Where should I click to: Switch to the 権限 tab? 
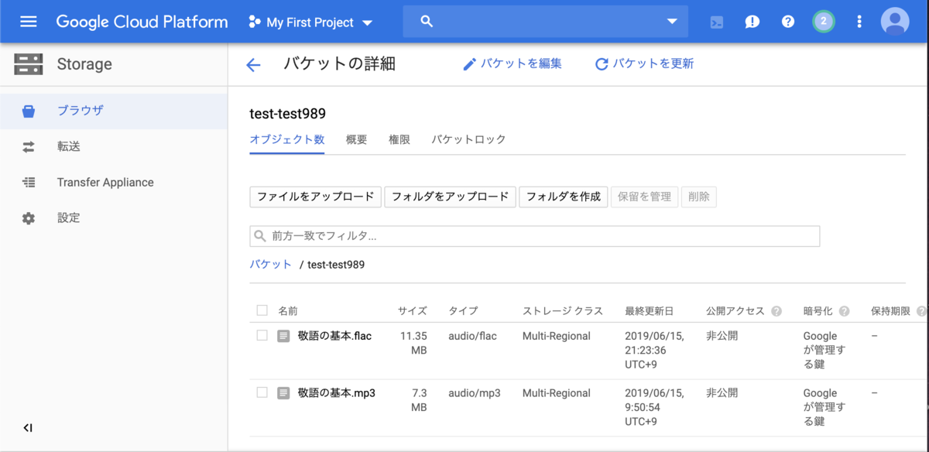coord(399,139)
